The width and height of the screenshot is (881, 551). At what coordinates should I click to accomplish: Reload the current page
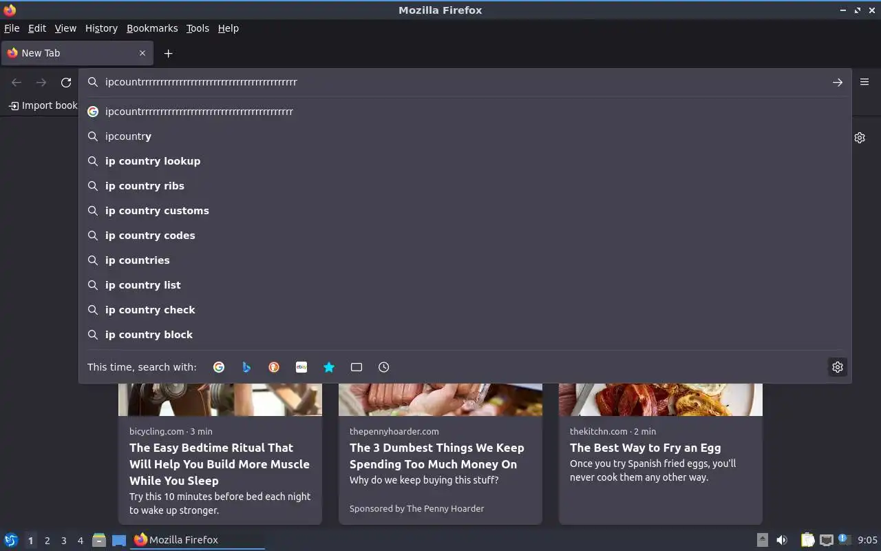click(x=66, y=83)
